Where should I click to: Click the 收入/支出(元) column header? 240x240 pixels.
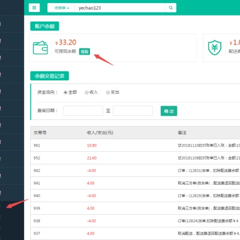click(x=100, y=133)
